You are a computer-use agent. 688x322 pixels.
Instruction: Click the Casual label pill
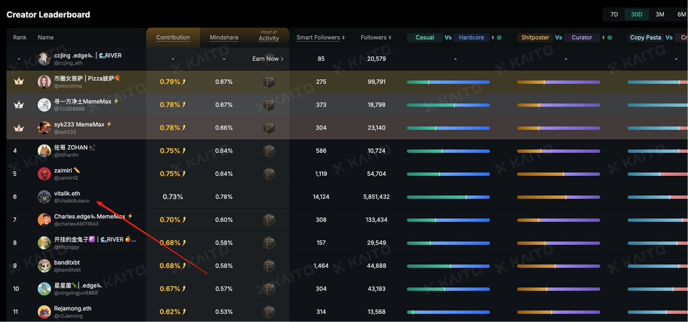tap(425, 37)
